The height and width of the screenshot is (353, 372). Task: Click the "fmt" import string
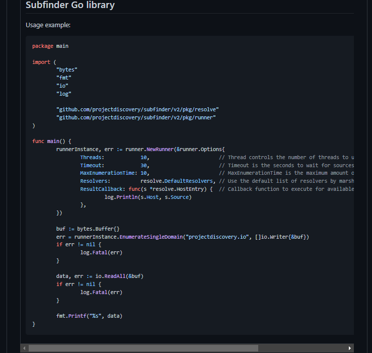click(x=64, y=78)
